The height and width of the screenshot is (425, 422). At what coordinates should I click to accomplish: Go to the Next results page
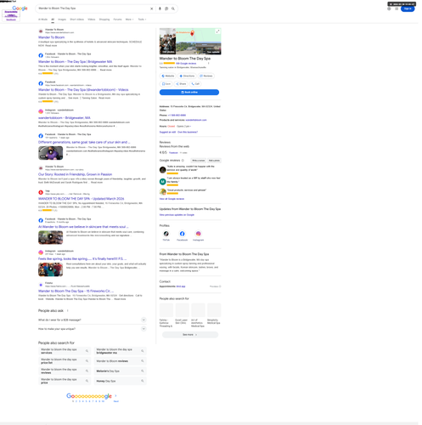click(116, 401)
